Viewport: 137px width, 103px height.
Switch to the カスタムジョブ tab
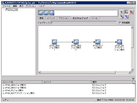(x=80, y=18)
